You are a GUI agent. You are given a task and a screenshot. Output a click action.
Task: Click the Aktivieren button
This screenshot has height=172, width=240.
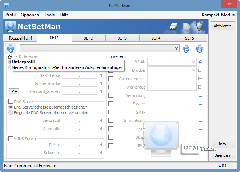click(223, 26)
